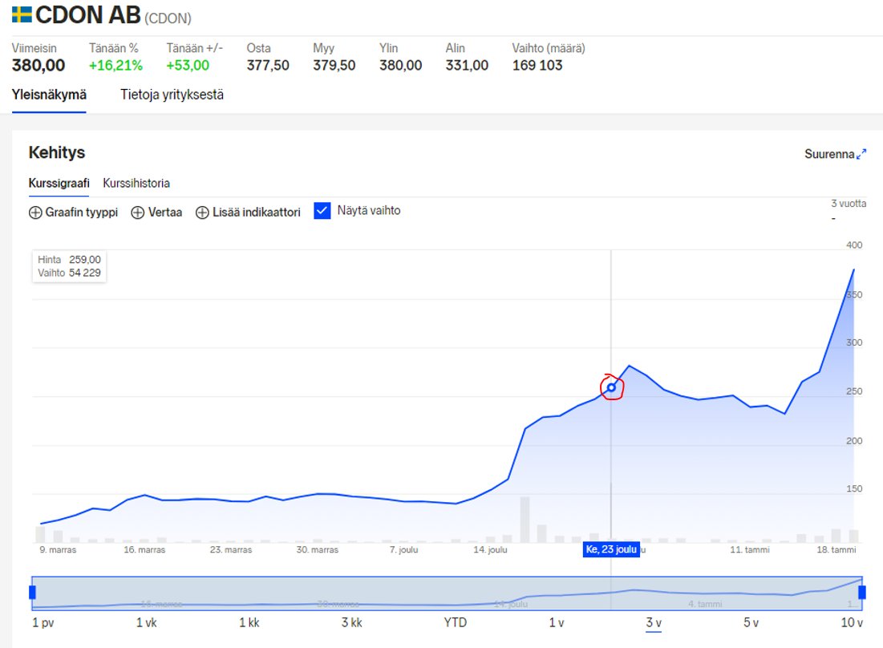
Task: Click the 9. marras x-axis label
Action: pos(58,549)
